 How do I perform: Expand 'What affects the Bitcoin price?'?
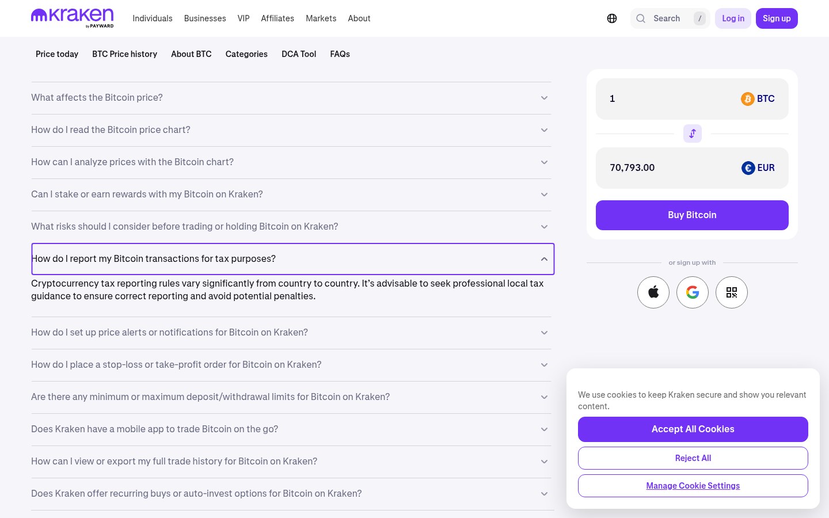(291, 98)
